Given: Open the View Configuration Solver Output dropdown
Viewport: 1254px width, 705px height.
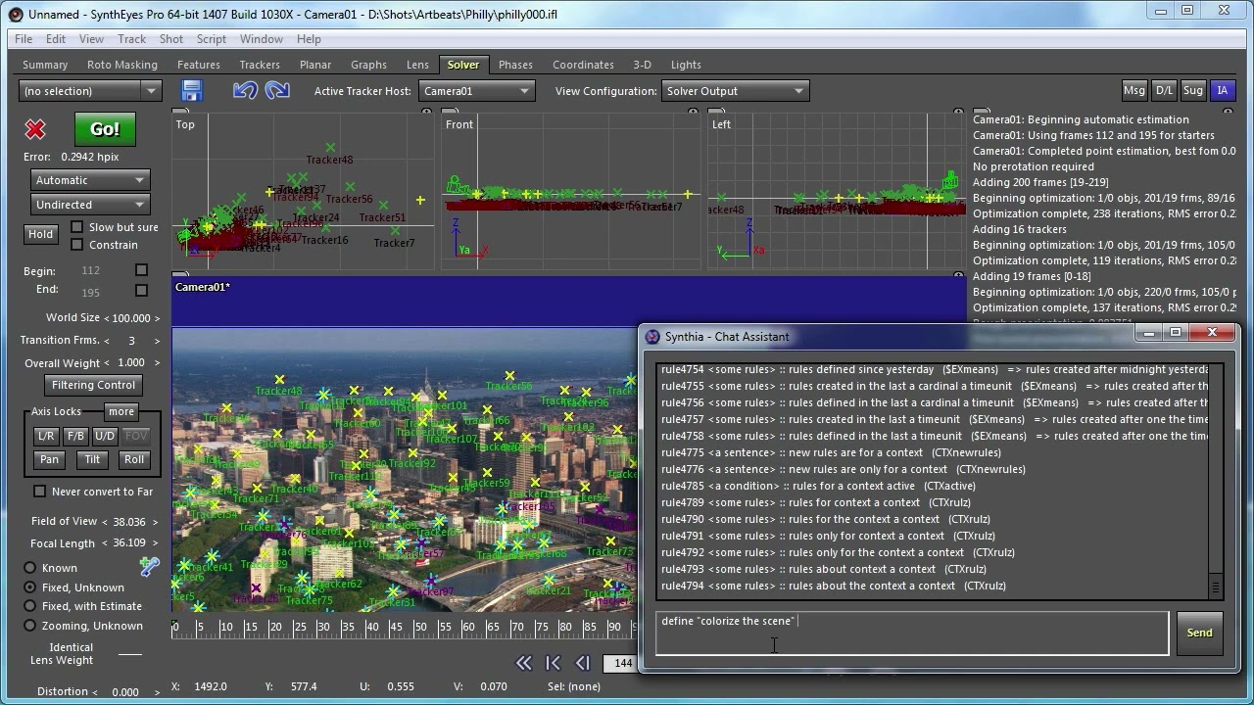Looking at the screenshot, I should pos(735,91).
